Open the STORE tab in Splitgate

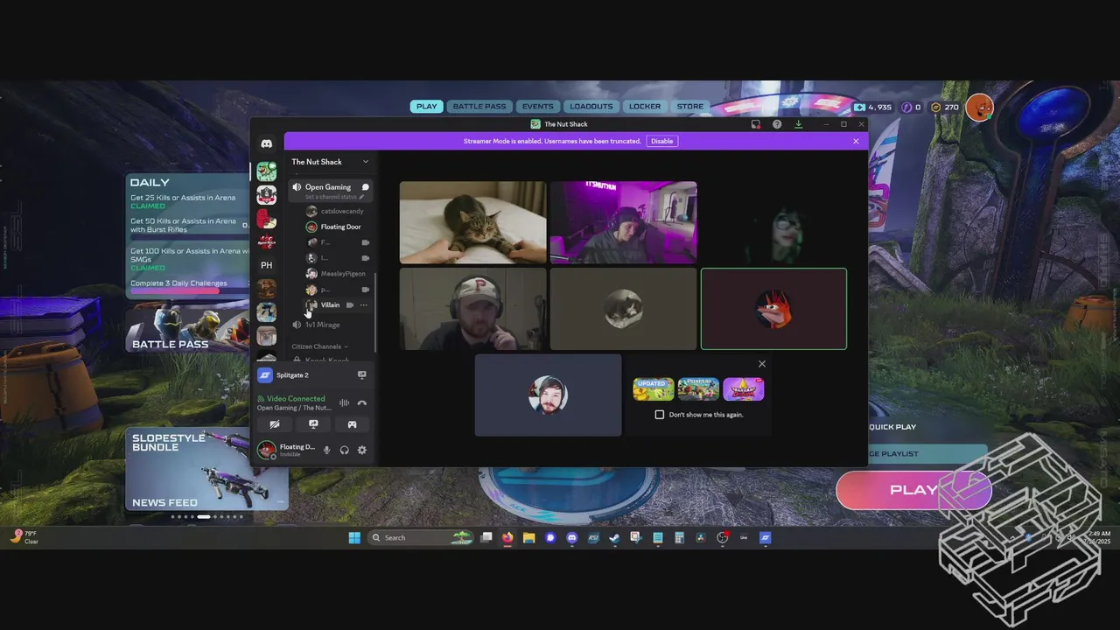tap(690, 107)
